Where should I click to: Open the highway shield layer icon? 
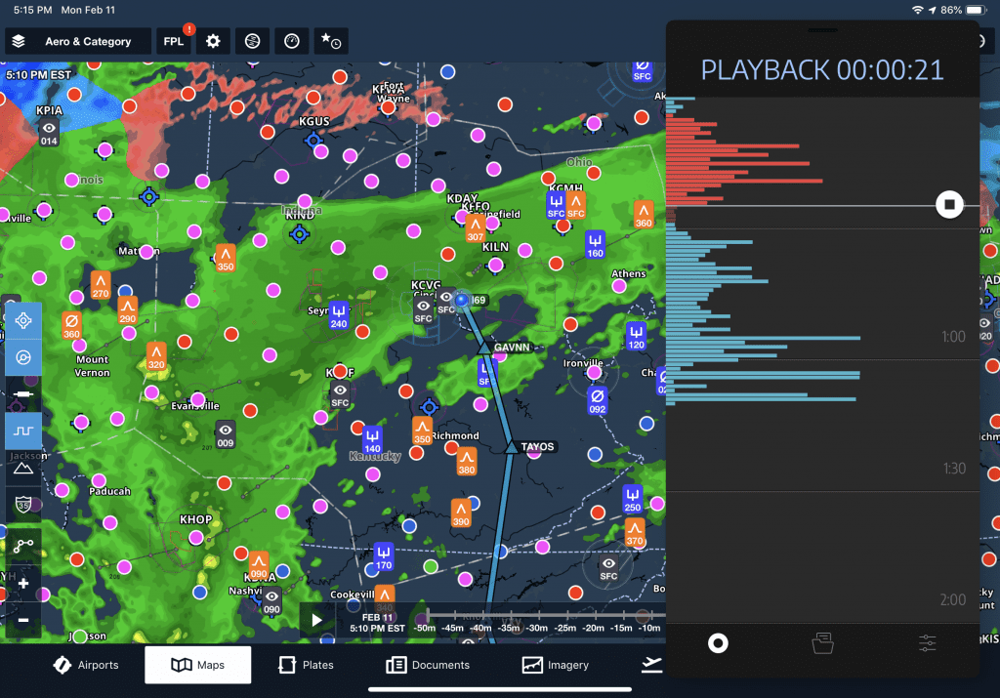[x=22, y=505]
